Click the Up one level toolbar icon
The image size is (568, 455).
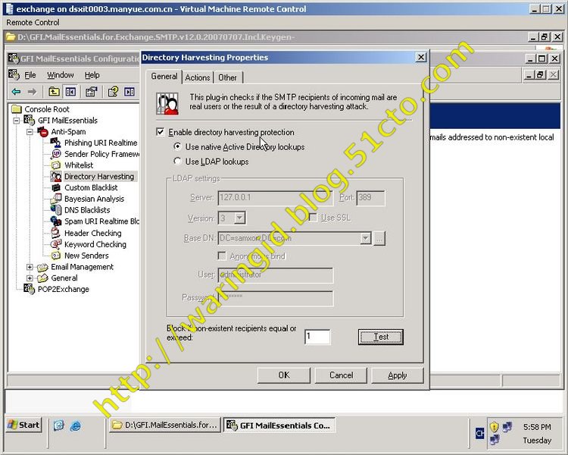tap(54, 92)
